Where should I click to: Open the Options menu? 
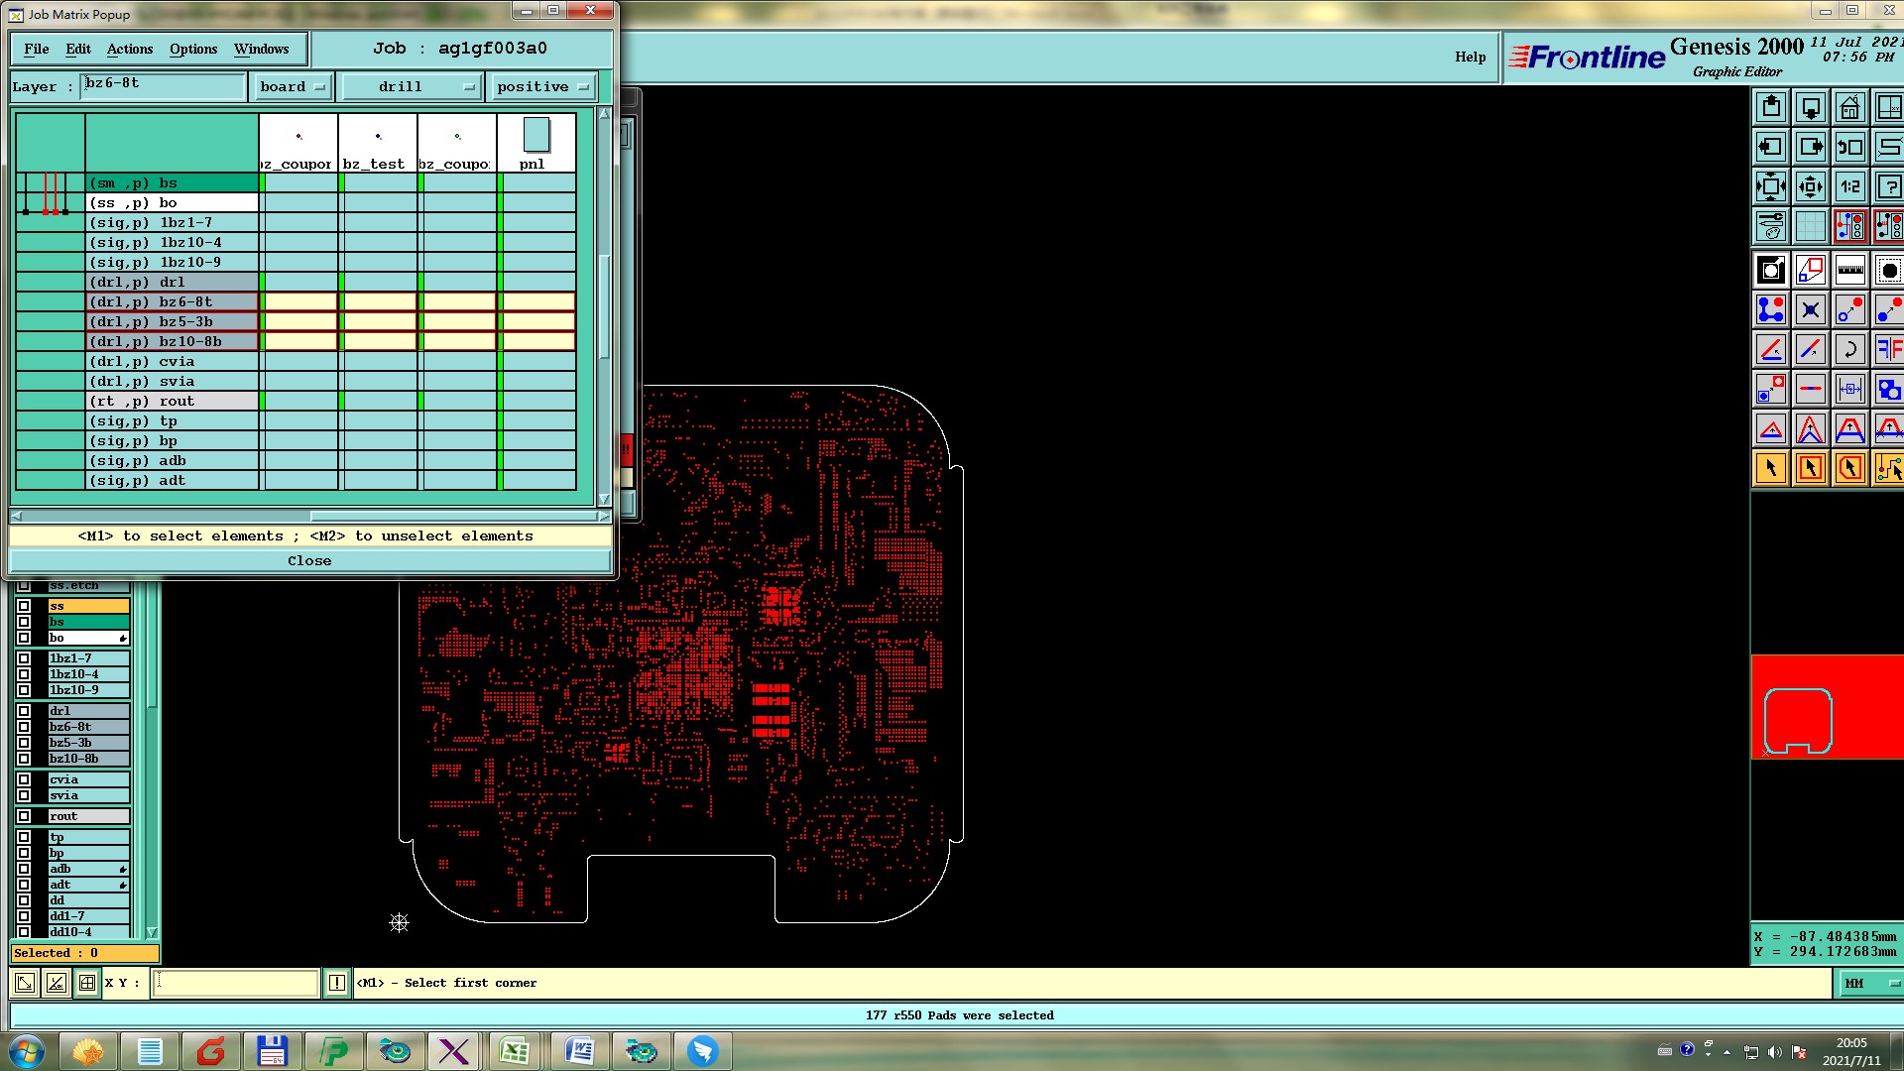(x=193, y=49)
